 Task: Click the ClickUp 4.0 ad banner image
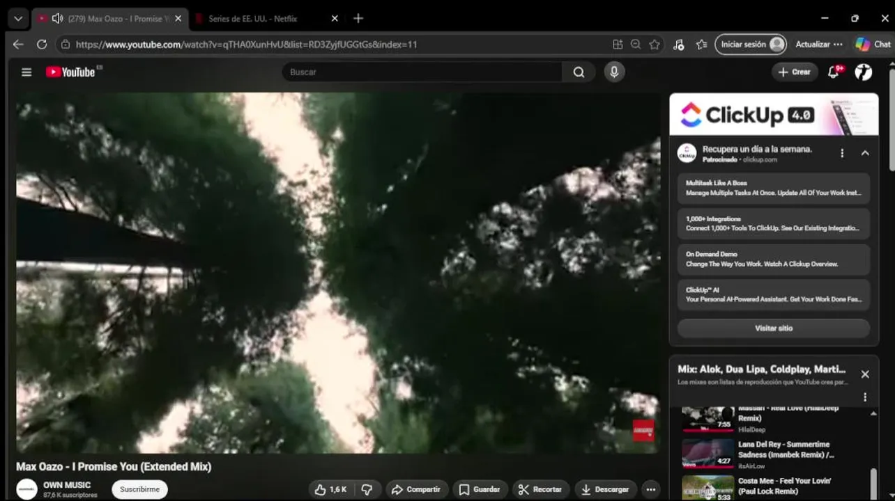point(774,114)
